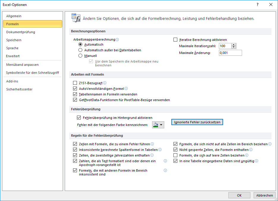Open the help question mark button
The width and height of the screenshot is (278, 201).
click(258, 5)
